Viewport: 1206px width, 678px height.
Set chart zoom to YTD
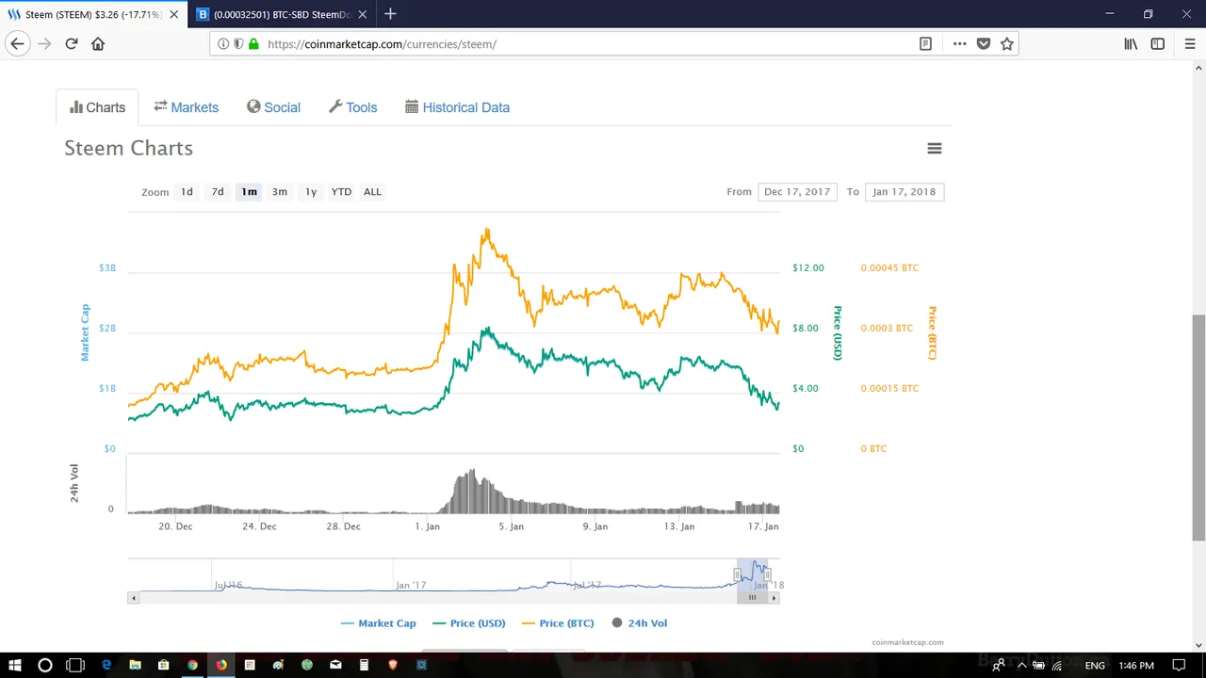341,191
